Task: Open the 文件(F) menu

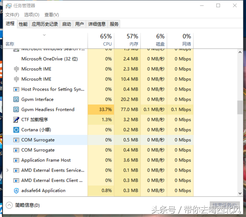Action: (12, 15)
